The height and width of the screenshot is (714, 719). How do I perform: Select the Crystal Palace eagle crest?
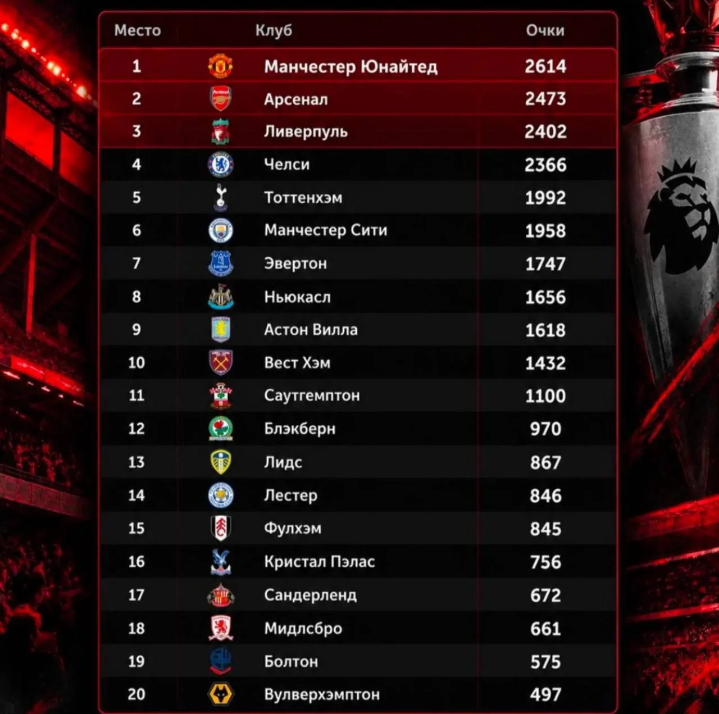point(220,562)
